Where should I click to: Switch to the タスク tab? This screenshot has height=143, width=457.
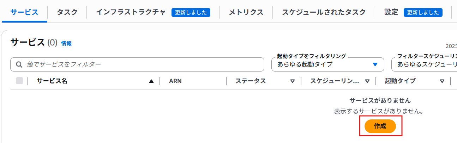[67, 12]
